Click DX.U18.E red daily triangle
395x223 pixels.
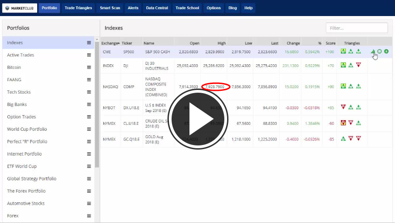[343, 107]
